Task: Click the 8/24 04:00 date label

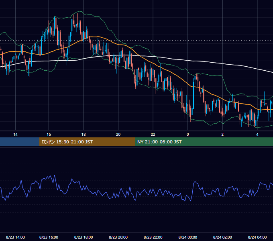Action: point(257,237)
